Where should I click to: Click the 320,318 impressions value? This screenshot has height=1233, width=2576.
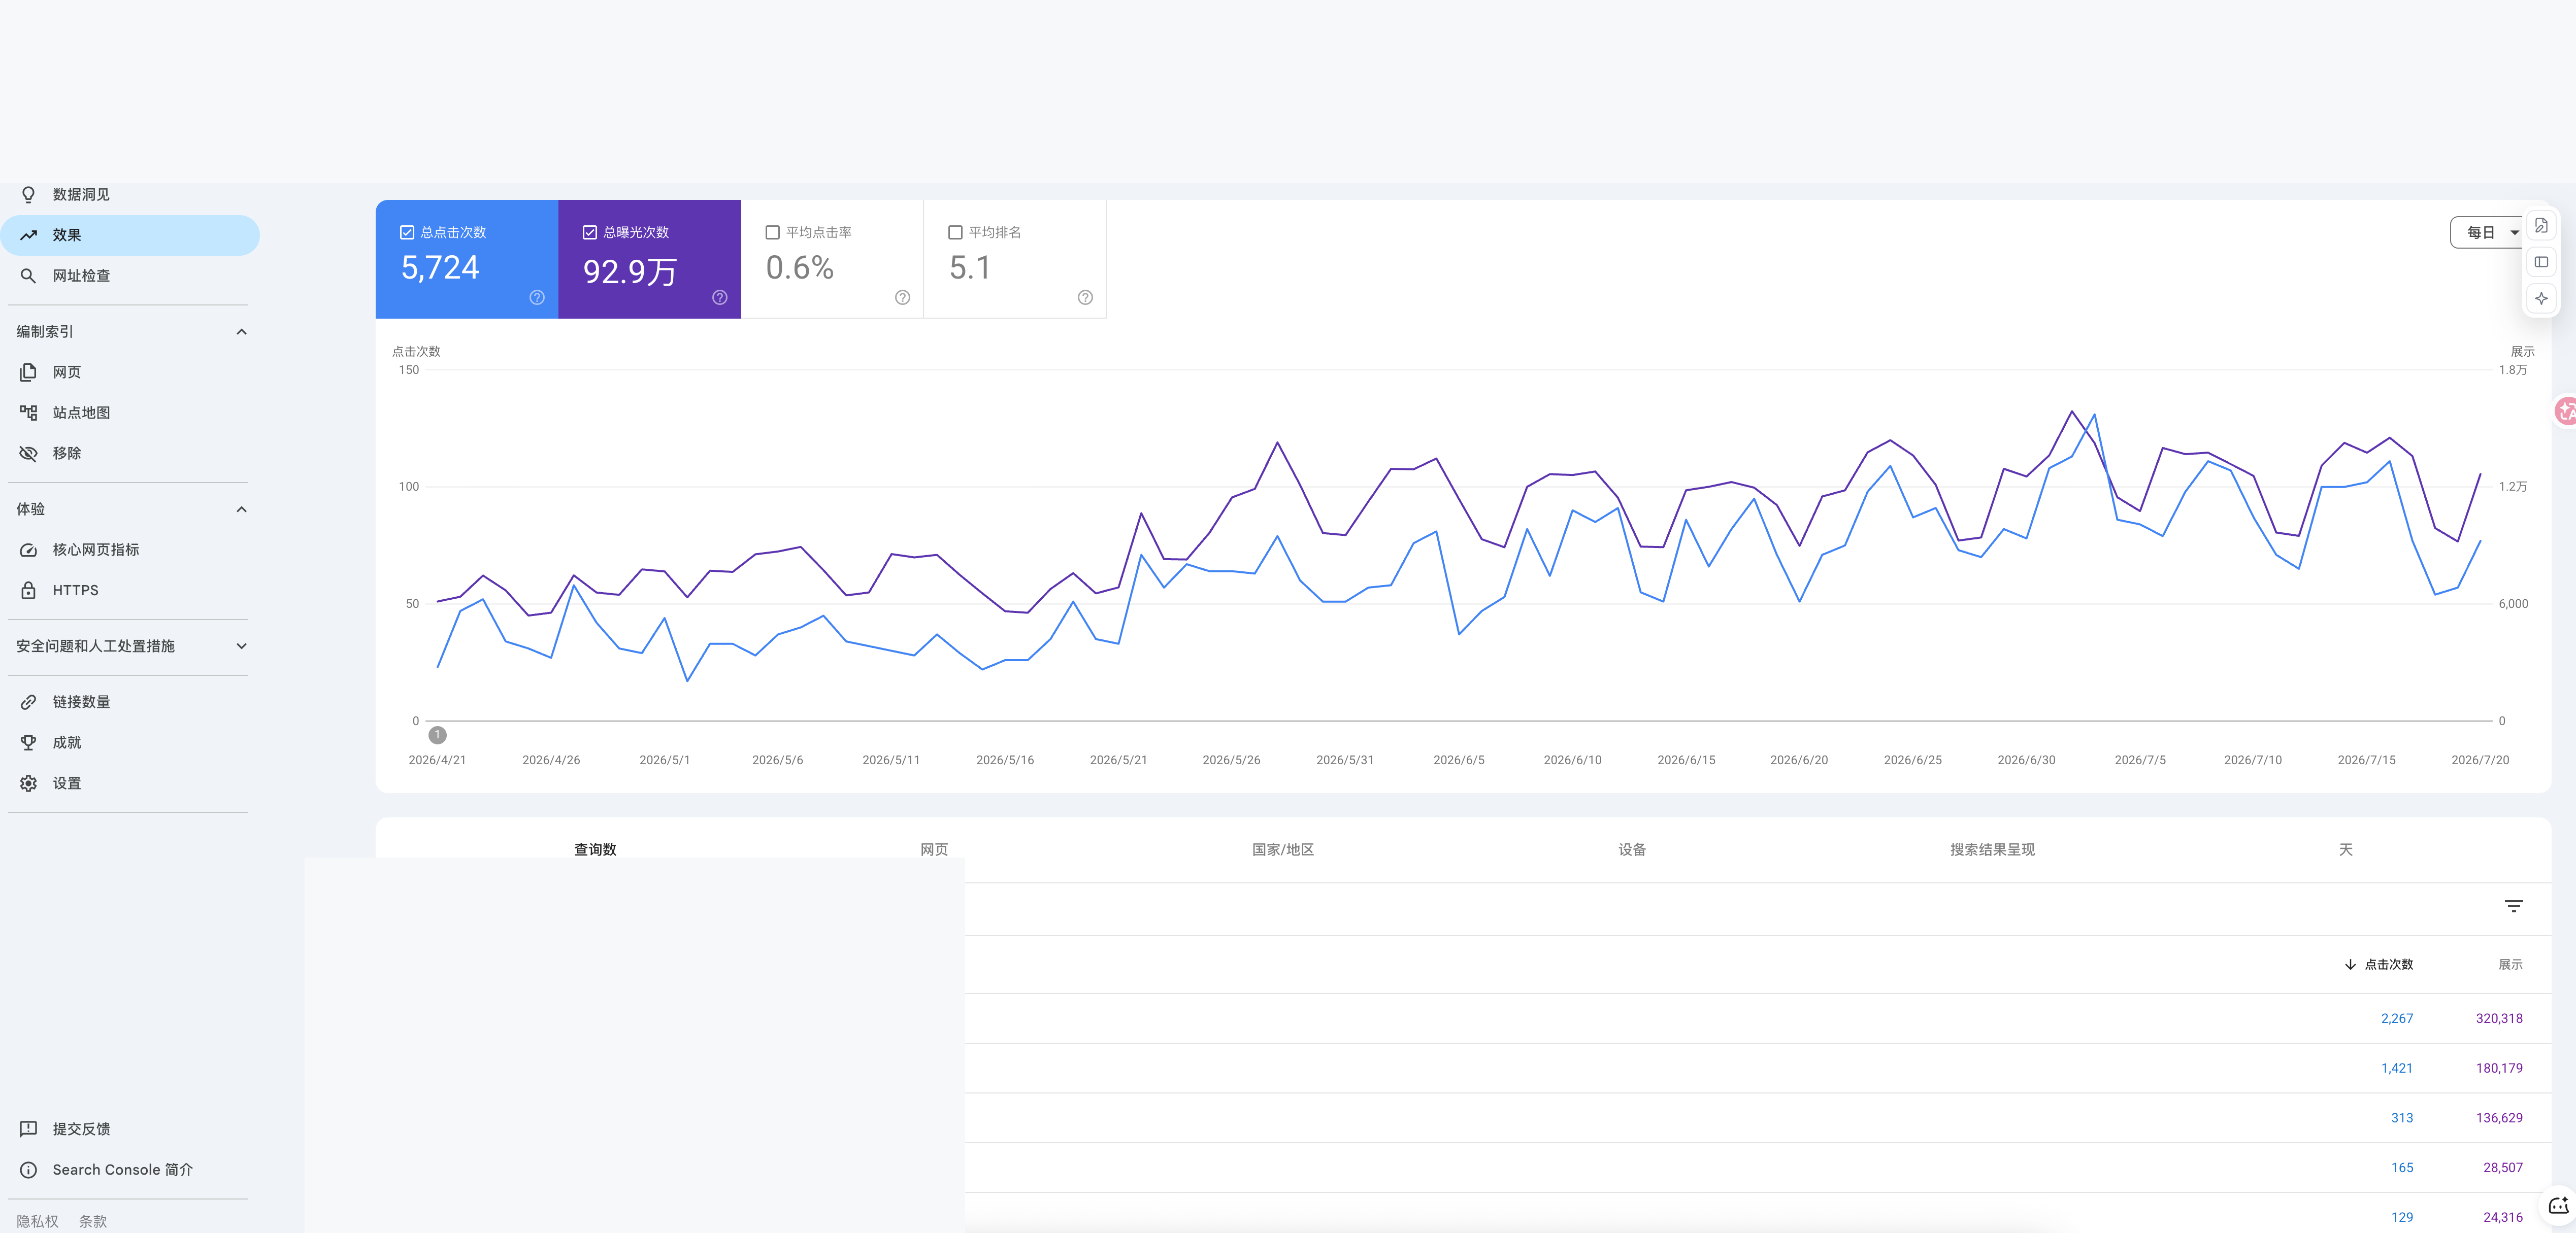[x=2499, y=1018]
